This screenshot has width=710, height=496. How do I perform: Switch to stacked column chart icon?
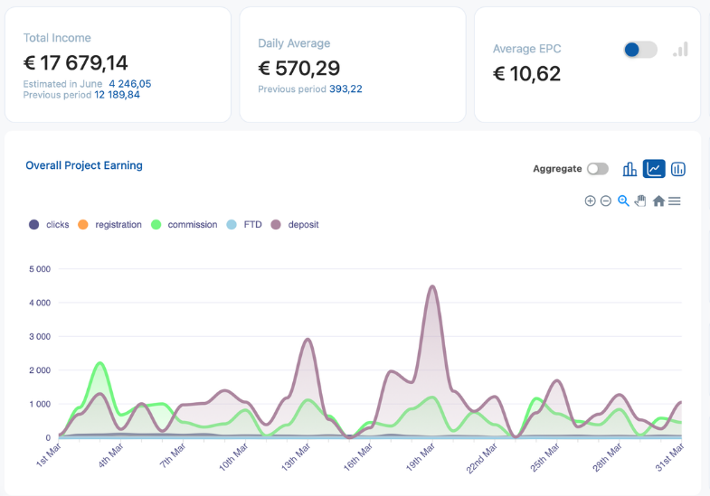coord(677,169)
